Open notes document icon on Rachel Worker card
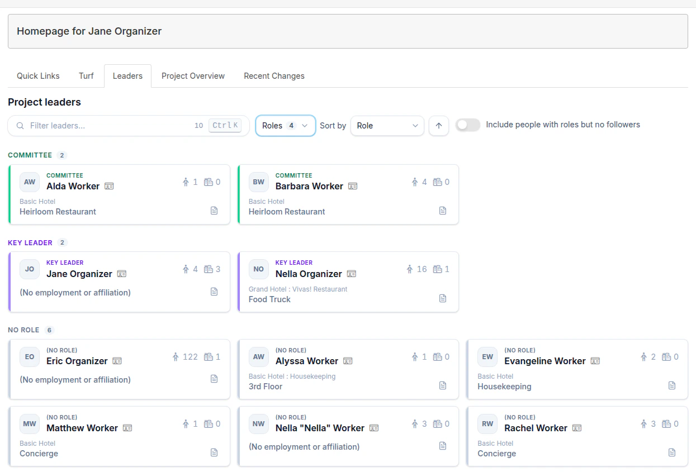The image size is (696, 472). tap(672, 452)
